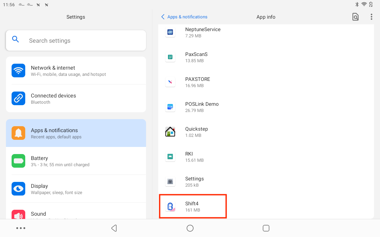Select Apps & notifications in sidebar
Viewport: 380px width, 237px height.
pos(76,133)
